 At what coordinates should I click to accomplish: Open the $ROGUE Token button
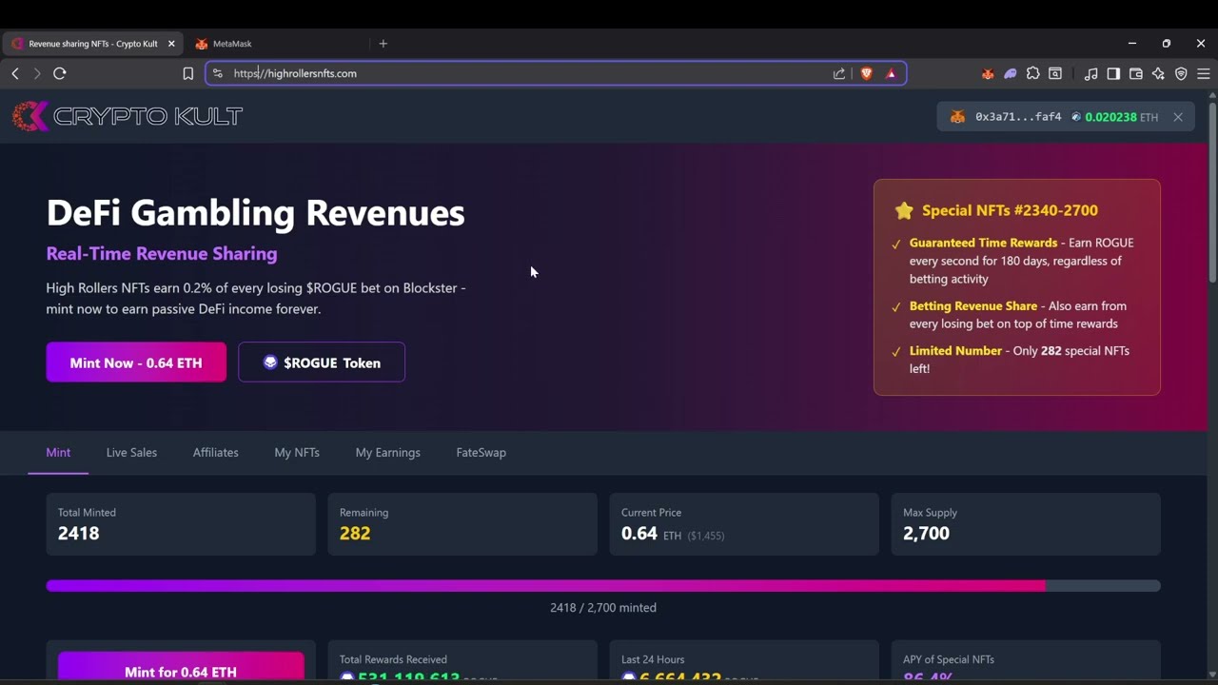point(322,362)
